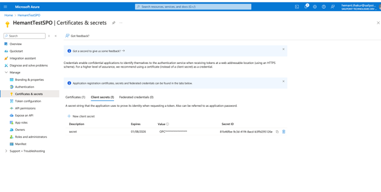Select the 'secret' description cell
This screenshot has width=381, height=192.
coord(73,132)
